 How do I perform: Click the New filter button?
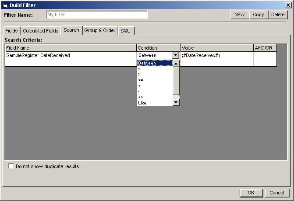coord(239,14)
